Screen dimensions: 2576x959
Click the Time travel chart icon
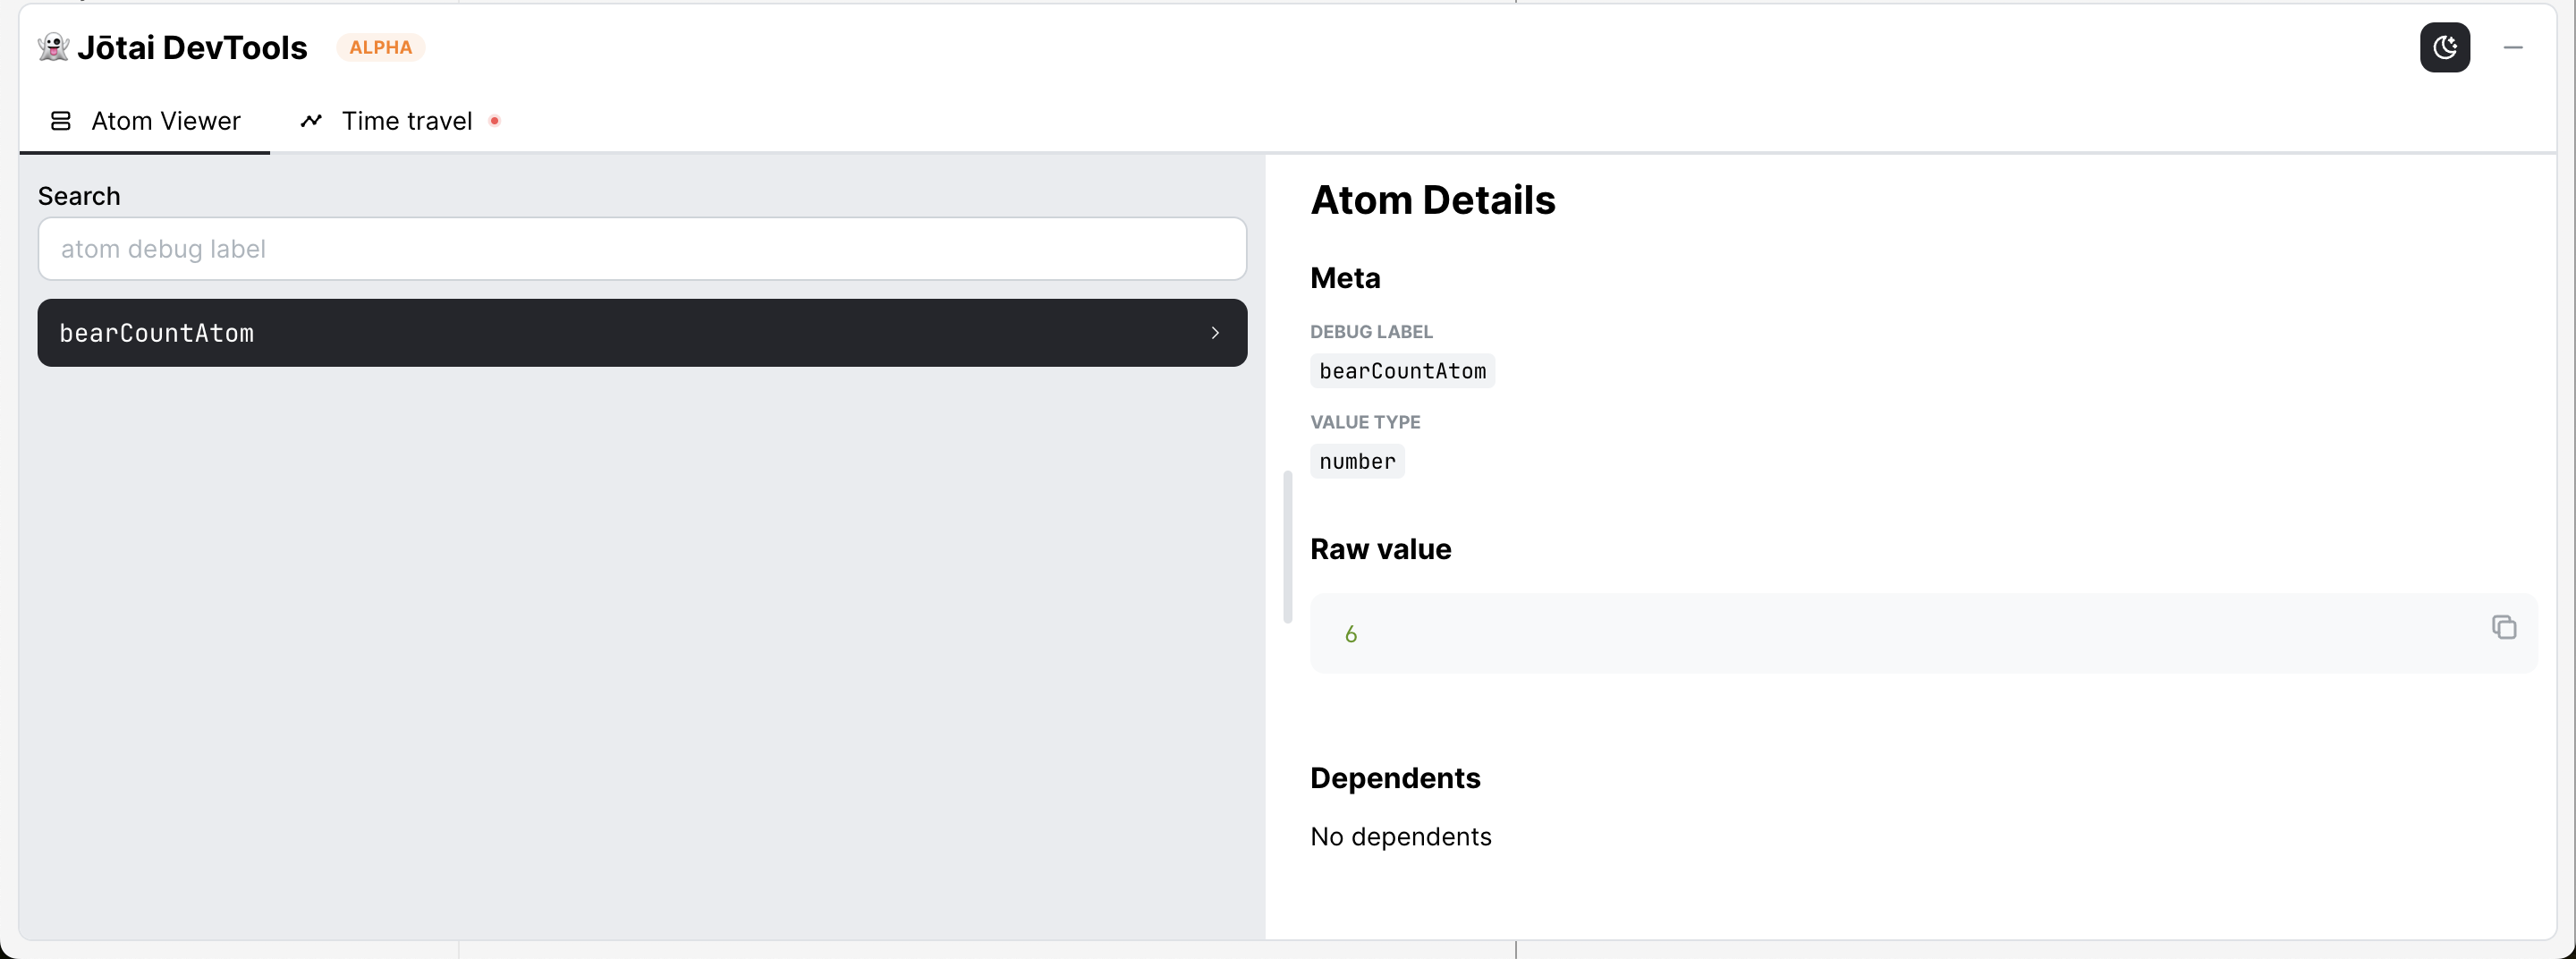coord(311,121)
